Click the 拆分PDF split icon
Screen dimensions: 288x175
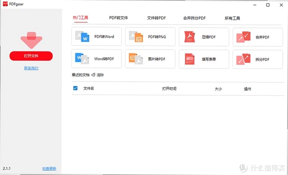click(x=243, y=59)
